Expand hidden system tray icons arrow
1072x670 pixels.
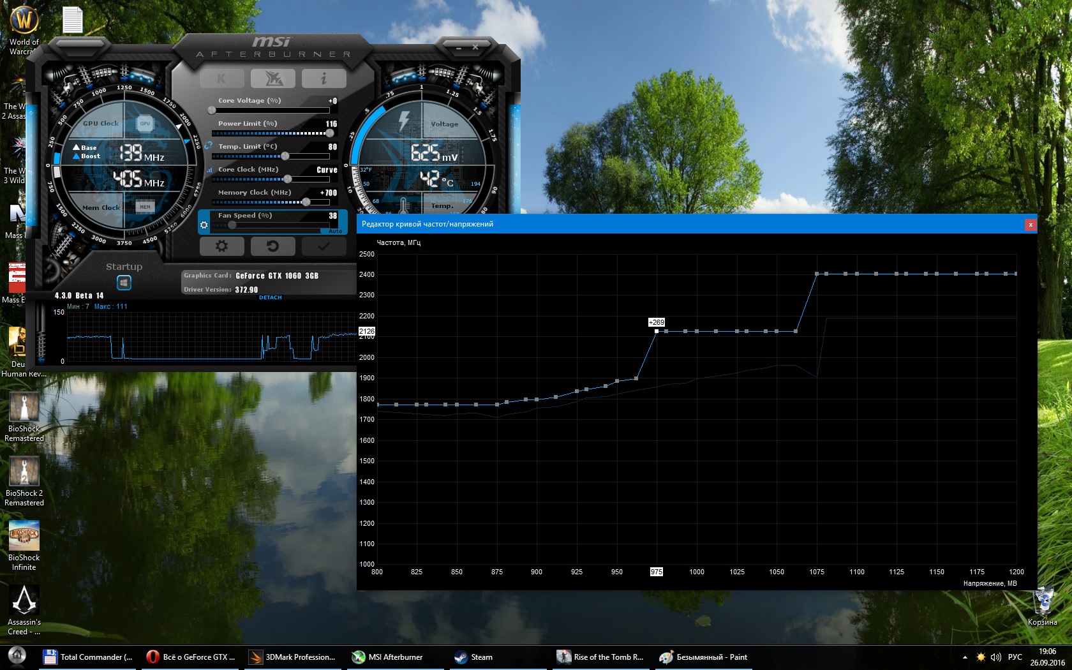(965, 657)
